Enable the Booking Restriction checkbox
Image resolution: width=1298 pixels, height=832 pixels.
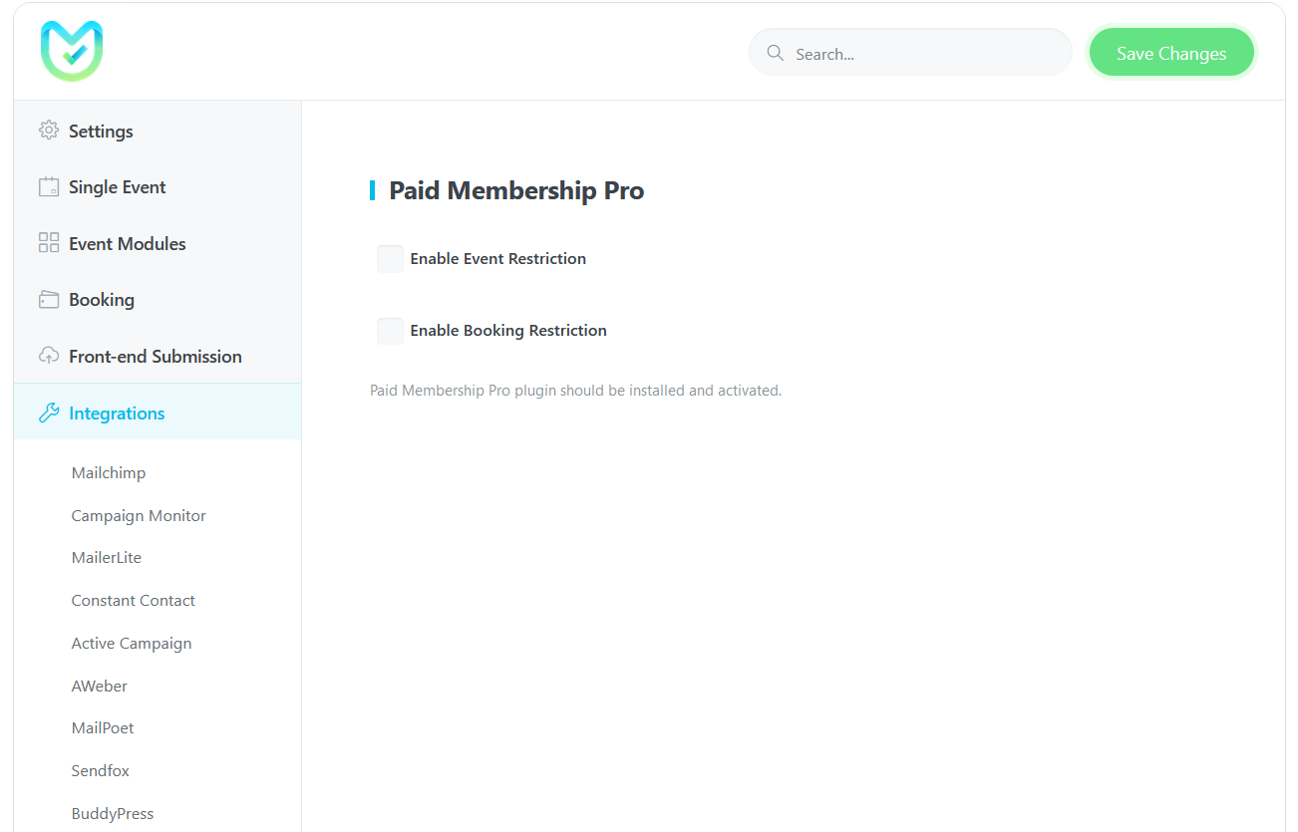(390, 331)
